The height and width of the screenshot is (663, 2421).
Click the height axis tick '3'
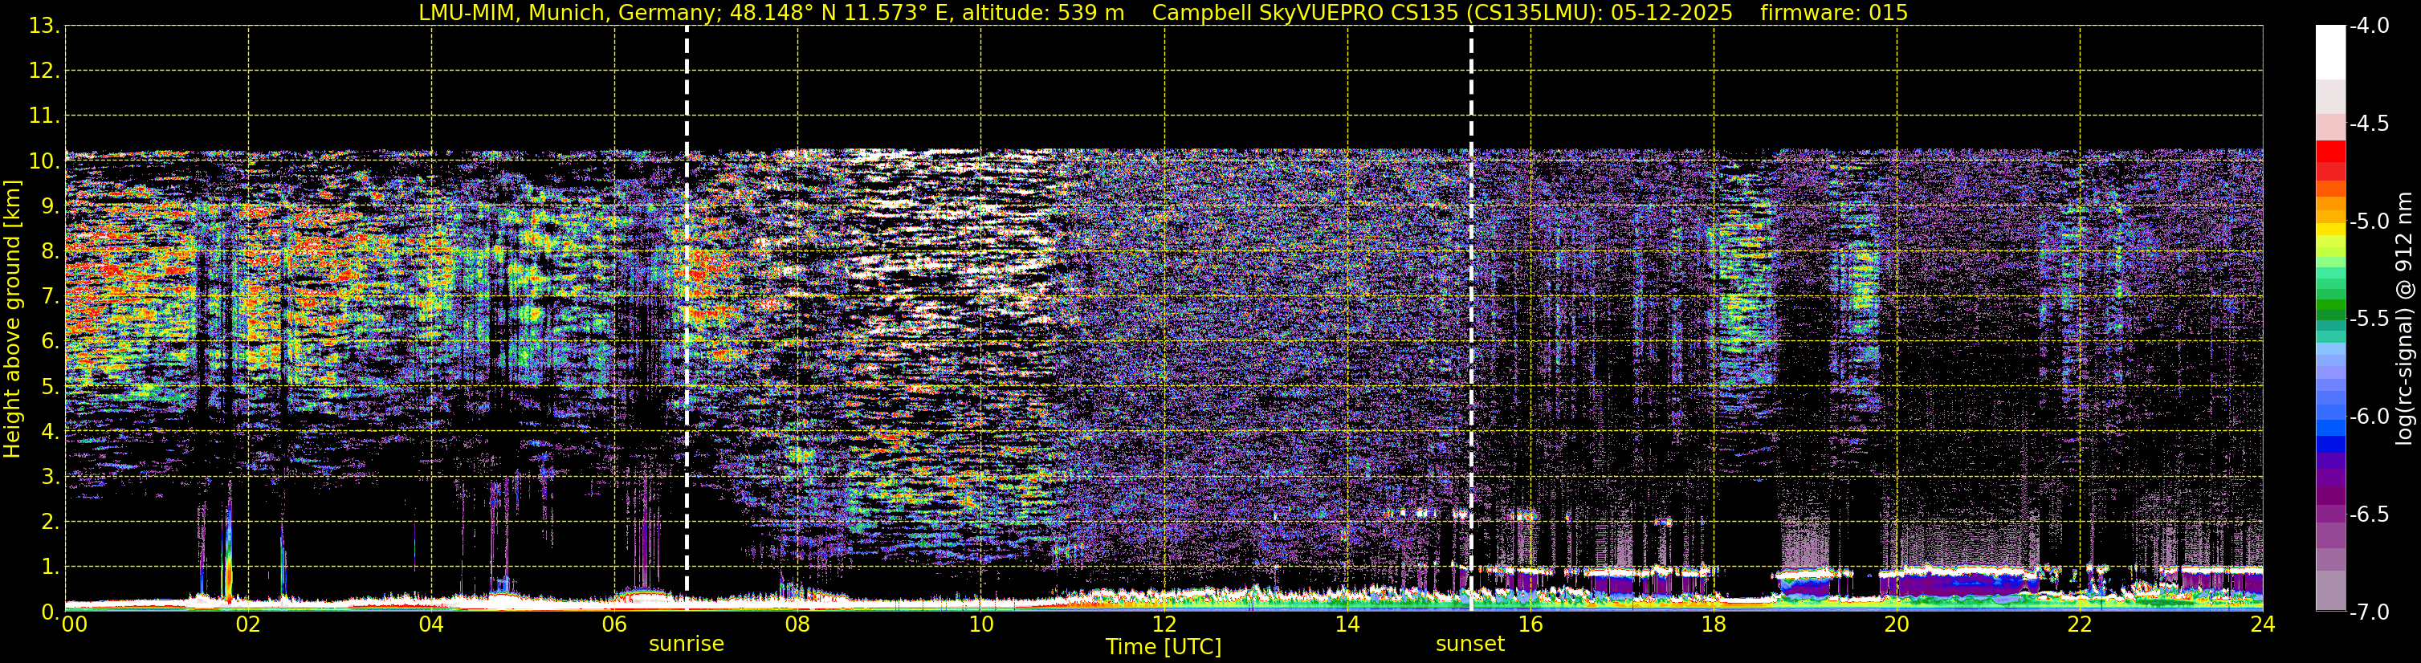[49, 477]
